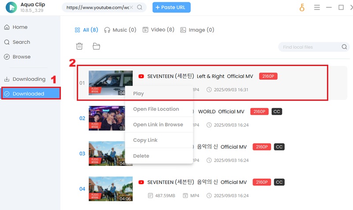The height and width of the screenshot is (210, 353).
Task: Switch to the Image (0) tab
Action: [197, 30]
